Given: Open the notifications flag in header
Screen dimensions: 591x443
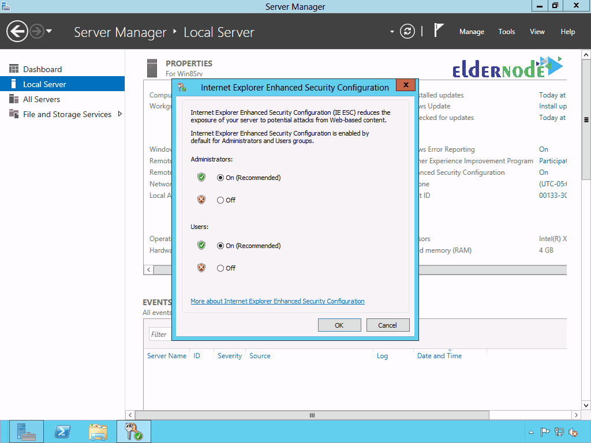Looking at the screenshot, I should coord(438,31).
